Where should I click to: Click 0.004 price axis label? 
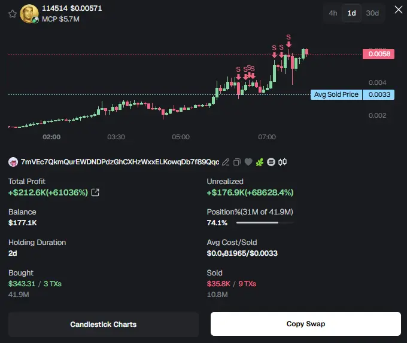378,82
